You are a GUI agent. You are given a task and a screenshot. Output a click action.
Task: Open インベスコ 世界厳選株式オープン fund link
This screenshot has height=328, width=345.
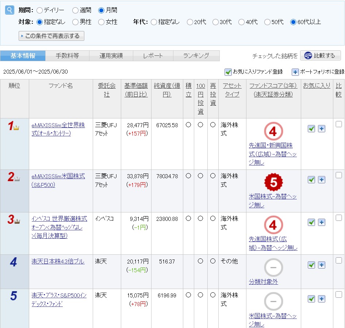59,227
